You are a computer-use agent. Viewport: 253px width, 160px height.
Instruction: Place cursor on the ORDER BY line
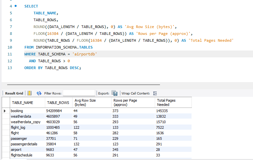(52, 68)
